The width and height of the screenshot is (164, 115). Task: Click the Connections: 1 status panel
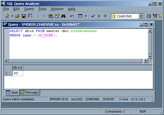pyautogui.click(x=117, y=111)
